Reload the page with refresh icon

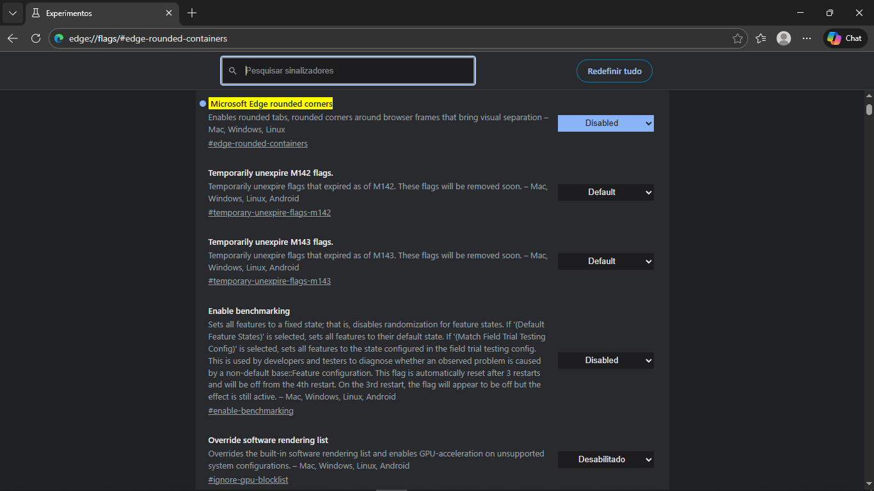pos(36,38)
